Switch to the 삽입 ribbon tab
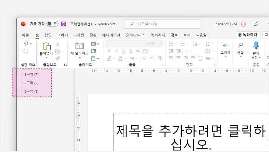 48,35
